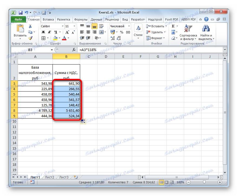Click the zoom slider handle
The width and height of the screenshot is (238, 196).
pyautogui.click(x=204, y=182)
